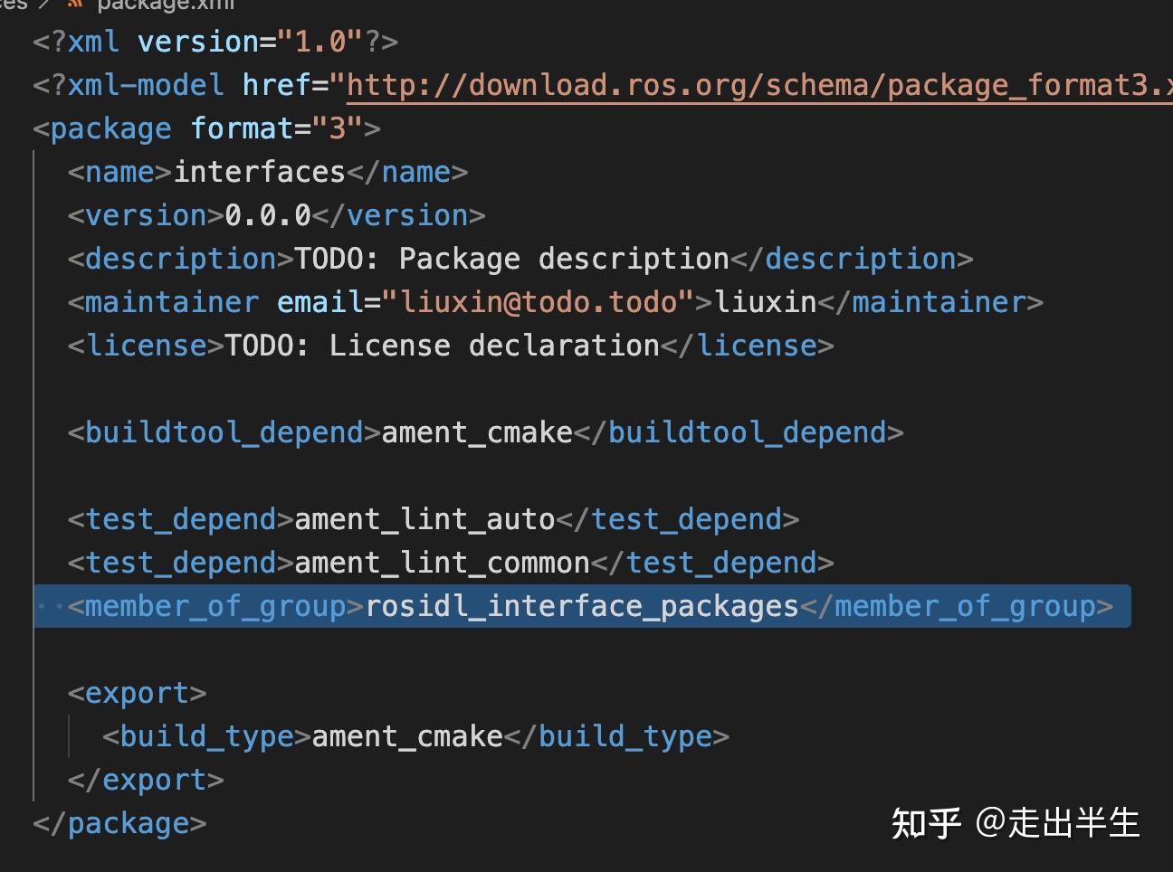Click the ament_lint_auto test dependency
This screenshot has height=872, width=1173.
coord(424,519)
